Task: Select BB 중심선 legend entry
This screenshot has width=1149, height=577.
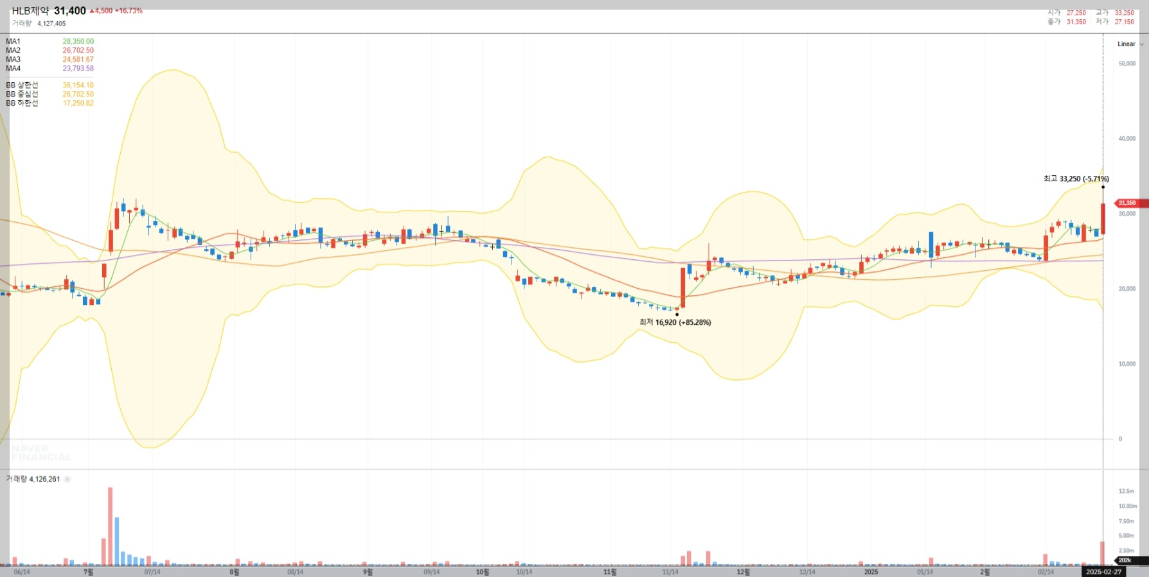Action: click(22, 94)
